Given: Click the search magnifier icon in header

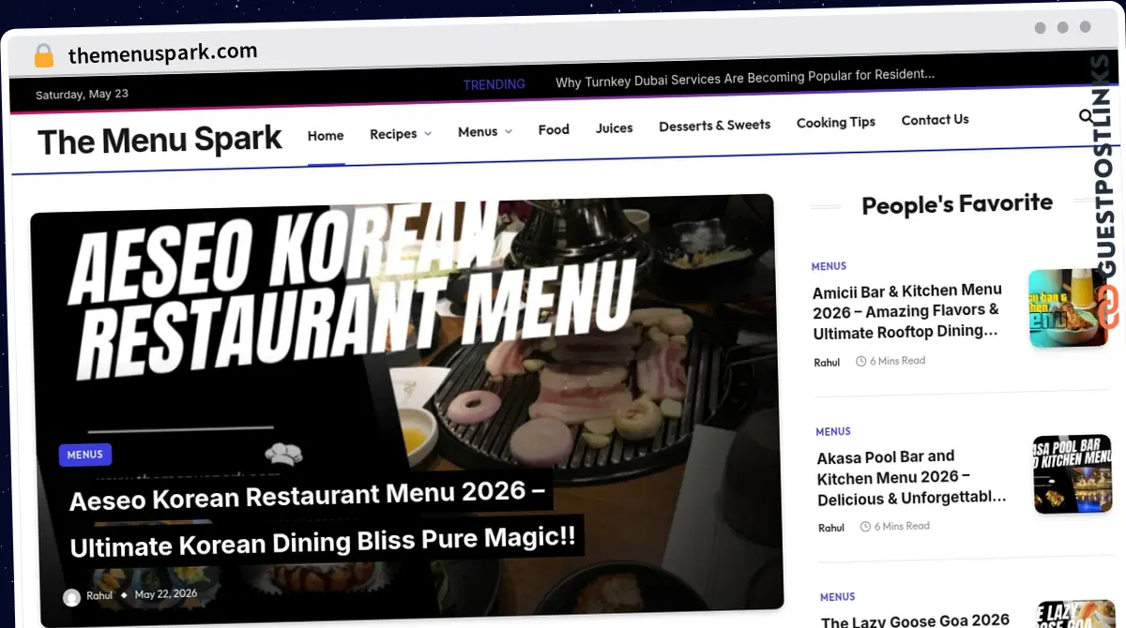Looking at the screenshot, I should (x=1086, y=116).
